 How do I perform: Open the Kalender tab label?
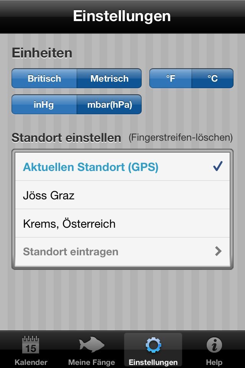pos(31,362)
